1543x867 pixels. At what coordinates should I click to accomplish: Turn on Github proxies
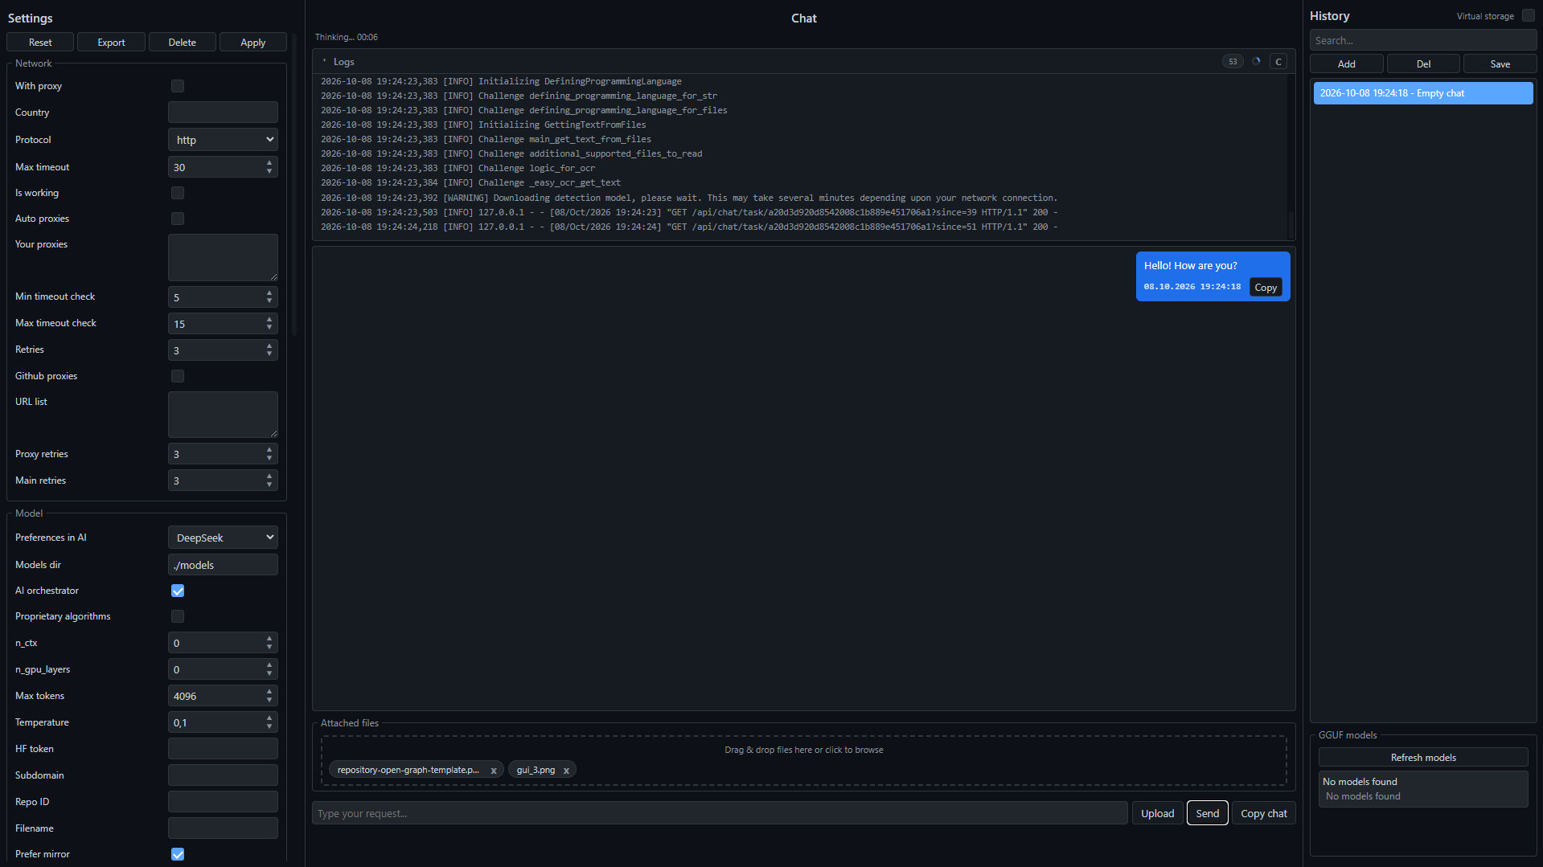178,376
